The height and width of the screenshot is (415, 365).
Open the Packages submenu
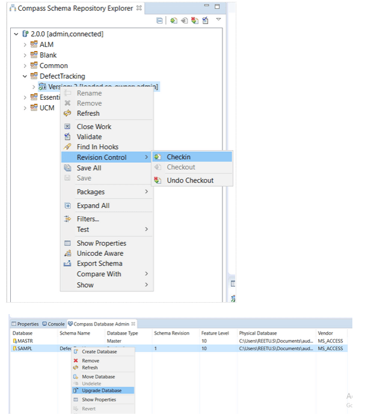(107, 192)
